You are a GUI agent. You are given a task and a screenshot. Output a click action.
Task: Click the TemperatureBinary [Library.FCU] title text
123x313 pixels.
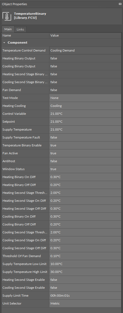point(30,16)
